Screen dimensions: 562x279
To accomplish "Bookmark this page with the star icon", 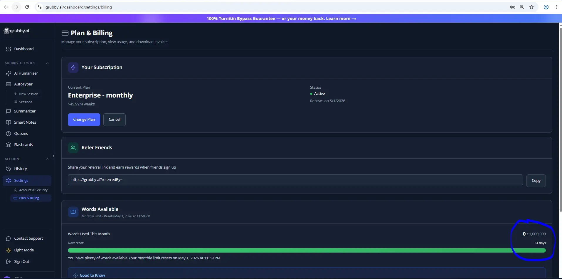I will click(x=531, y=7).
